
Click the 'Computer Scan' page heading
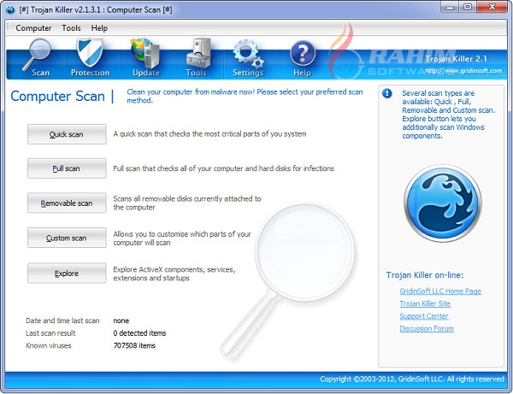click(x=57, y=96)
